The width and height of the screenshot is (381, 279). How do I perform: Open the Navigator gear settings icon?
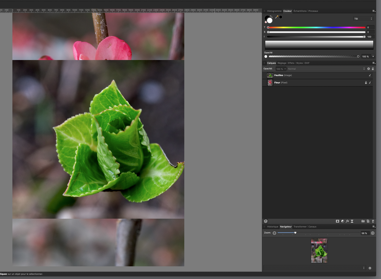pyautogui.click(x=370, y=268)
